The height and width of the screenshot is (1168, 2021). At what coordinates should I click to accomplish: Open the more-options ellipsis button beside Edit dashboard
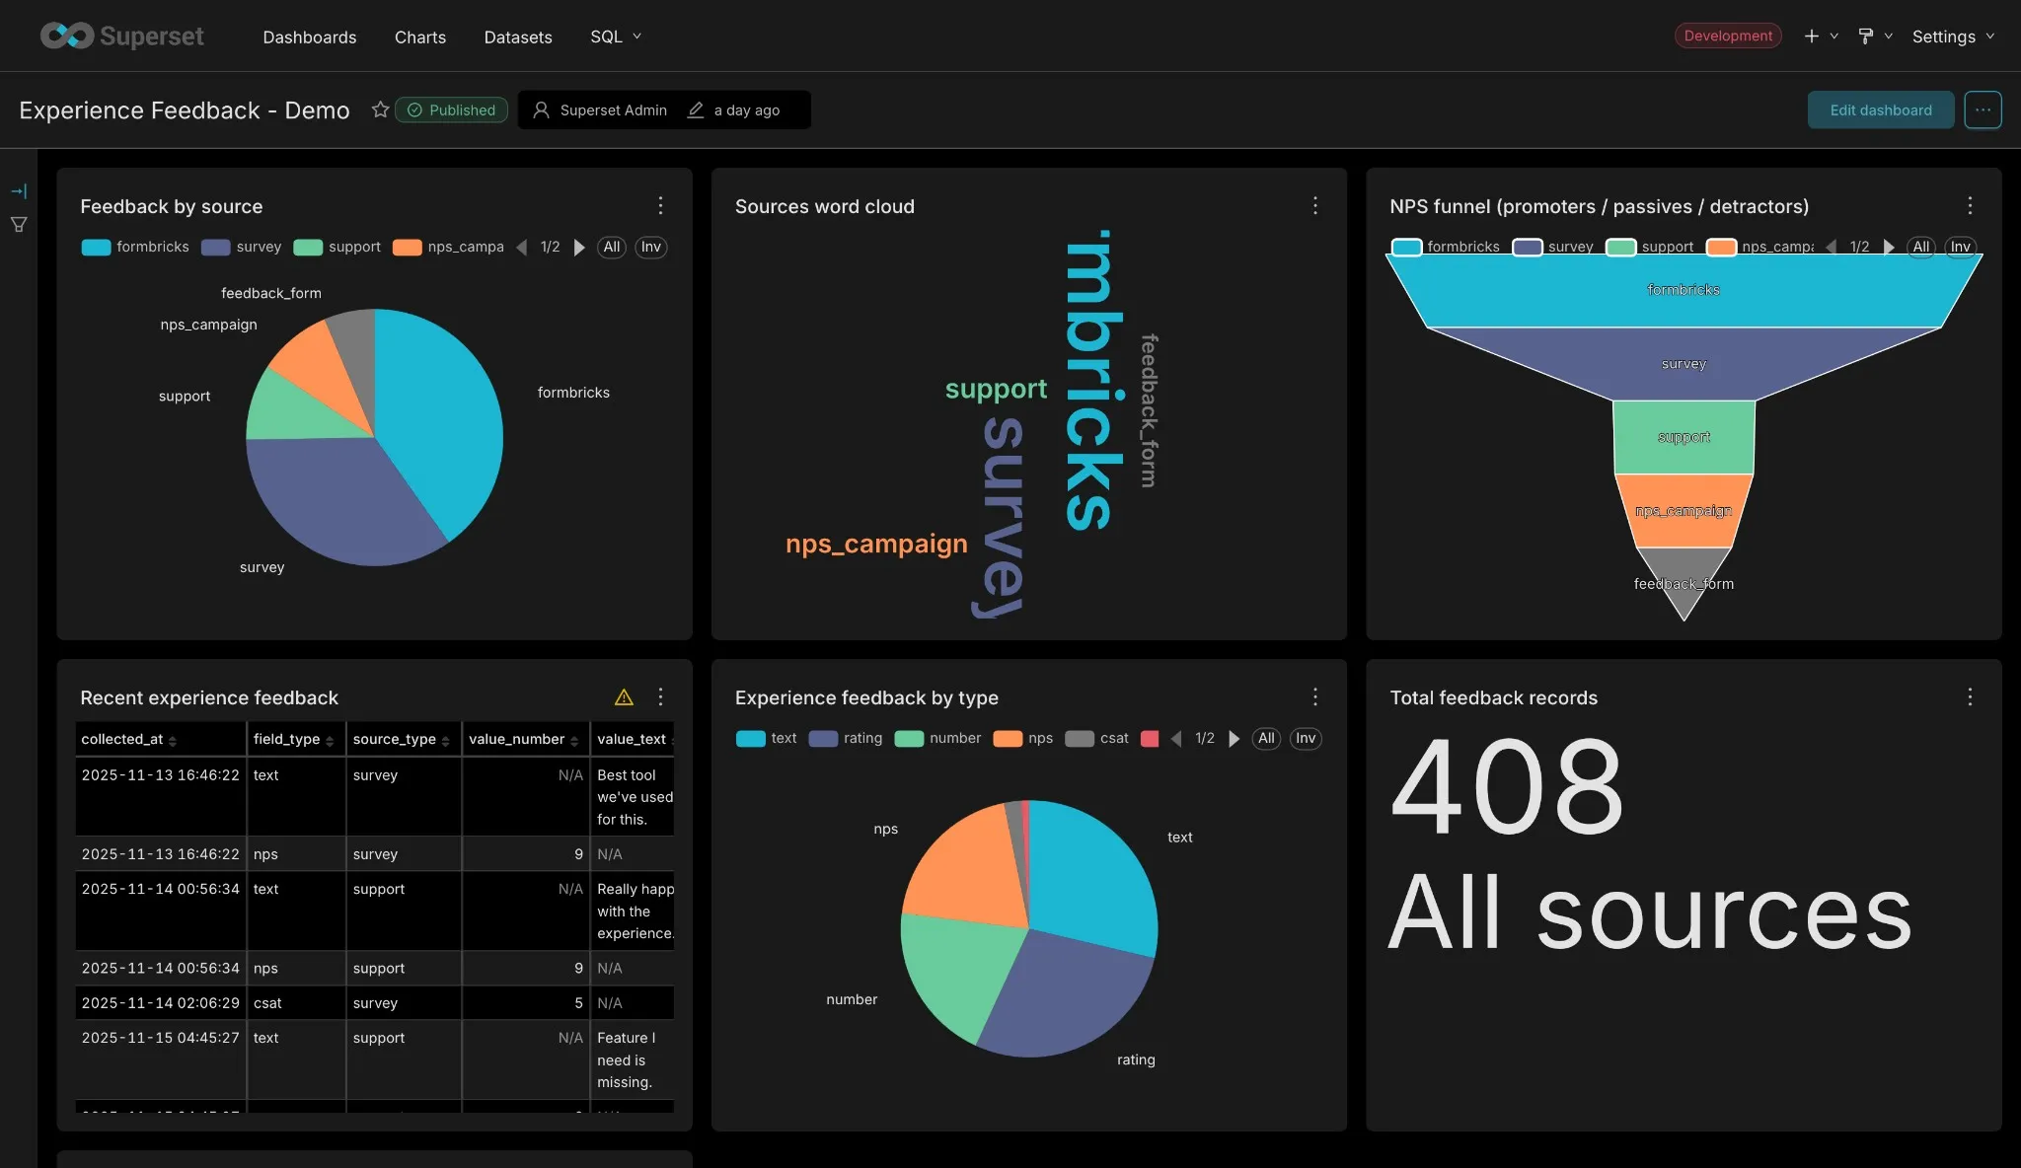(1983, 109)
